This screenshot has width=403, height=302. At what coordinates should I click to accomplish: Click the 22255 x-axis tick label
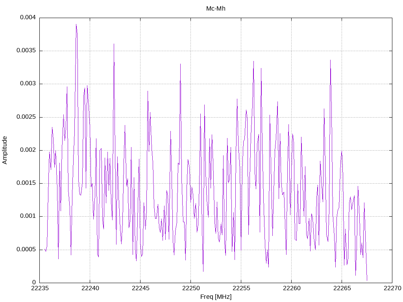(241, 288)
